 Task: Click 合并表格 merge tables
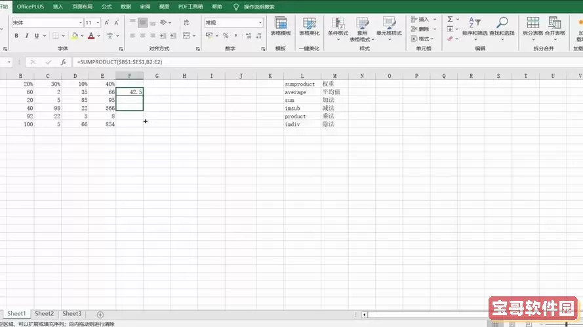[x=555, y=28]
